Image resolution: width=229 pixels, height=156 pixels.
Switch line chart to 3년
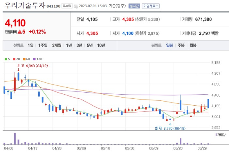[x=79, y=45]
